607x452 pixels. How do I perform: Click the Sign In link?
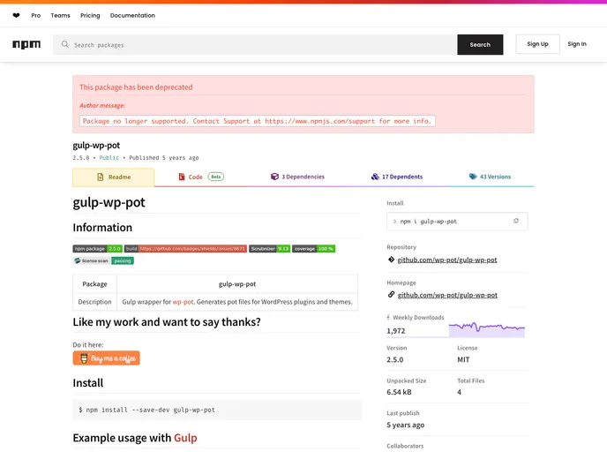pos(577,44)
